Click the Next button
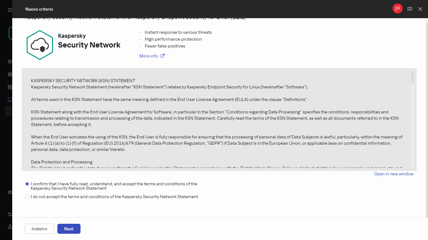 [x=69, y=229]
